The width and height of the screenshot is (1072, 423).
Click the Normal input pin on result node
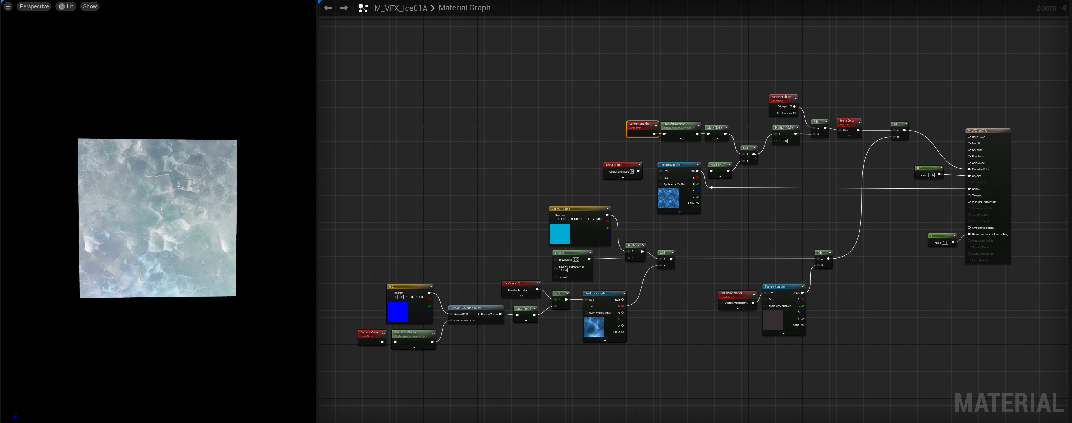coord(969,189)
